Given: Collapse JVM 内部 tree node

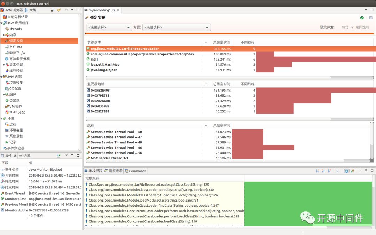Looking at the screenshot, I should [x=1, y=77].
